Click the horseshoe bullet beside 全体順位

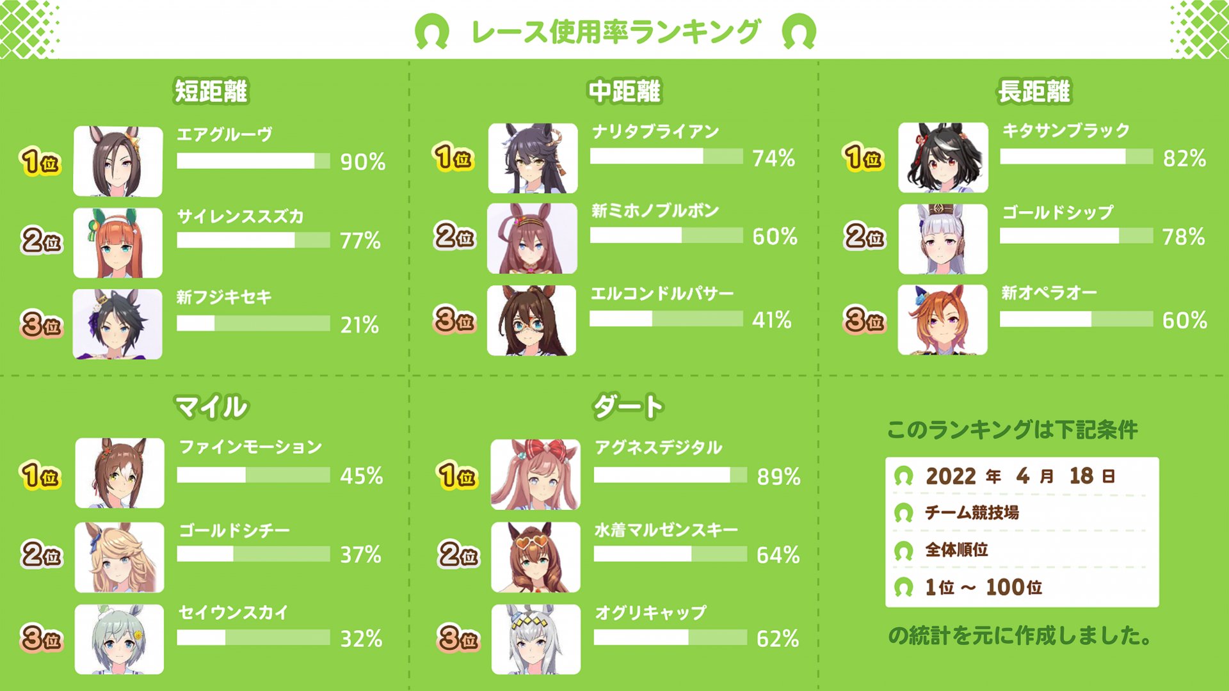[x=903, y=550]
